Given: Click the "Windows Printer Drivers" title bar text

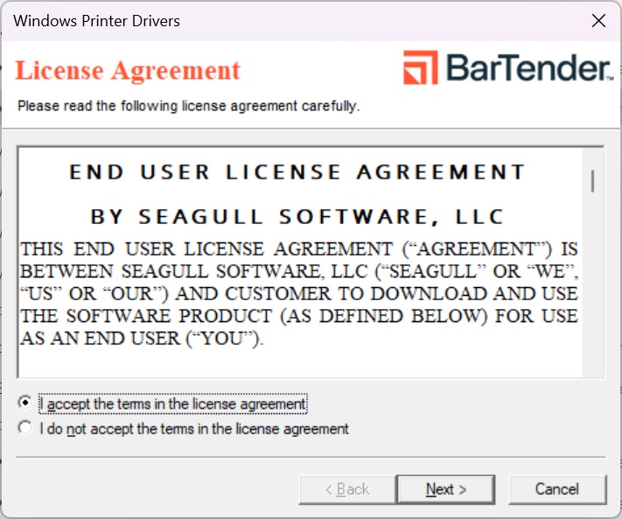Looking at the screenshot, I should tap(97, 21).
